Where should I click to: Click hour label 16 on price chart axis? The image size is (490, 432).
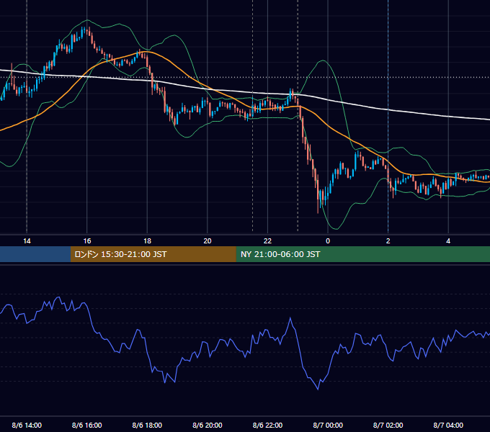pyautogui.click(x=87, y=241)
